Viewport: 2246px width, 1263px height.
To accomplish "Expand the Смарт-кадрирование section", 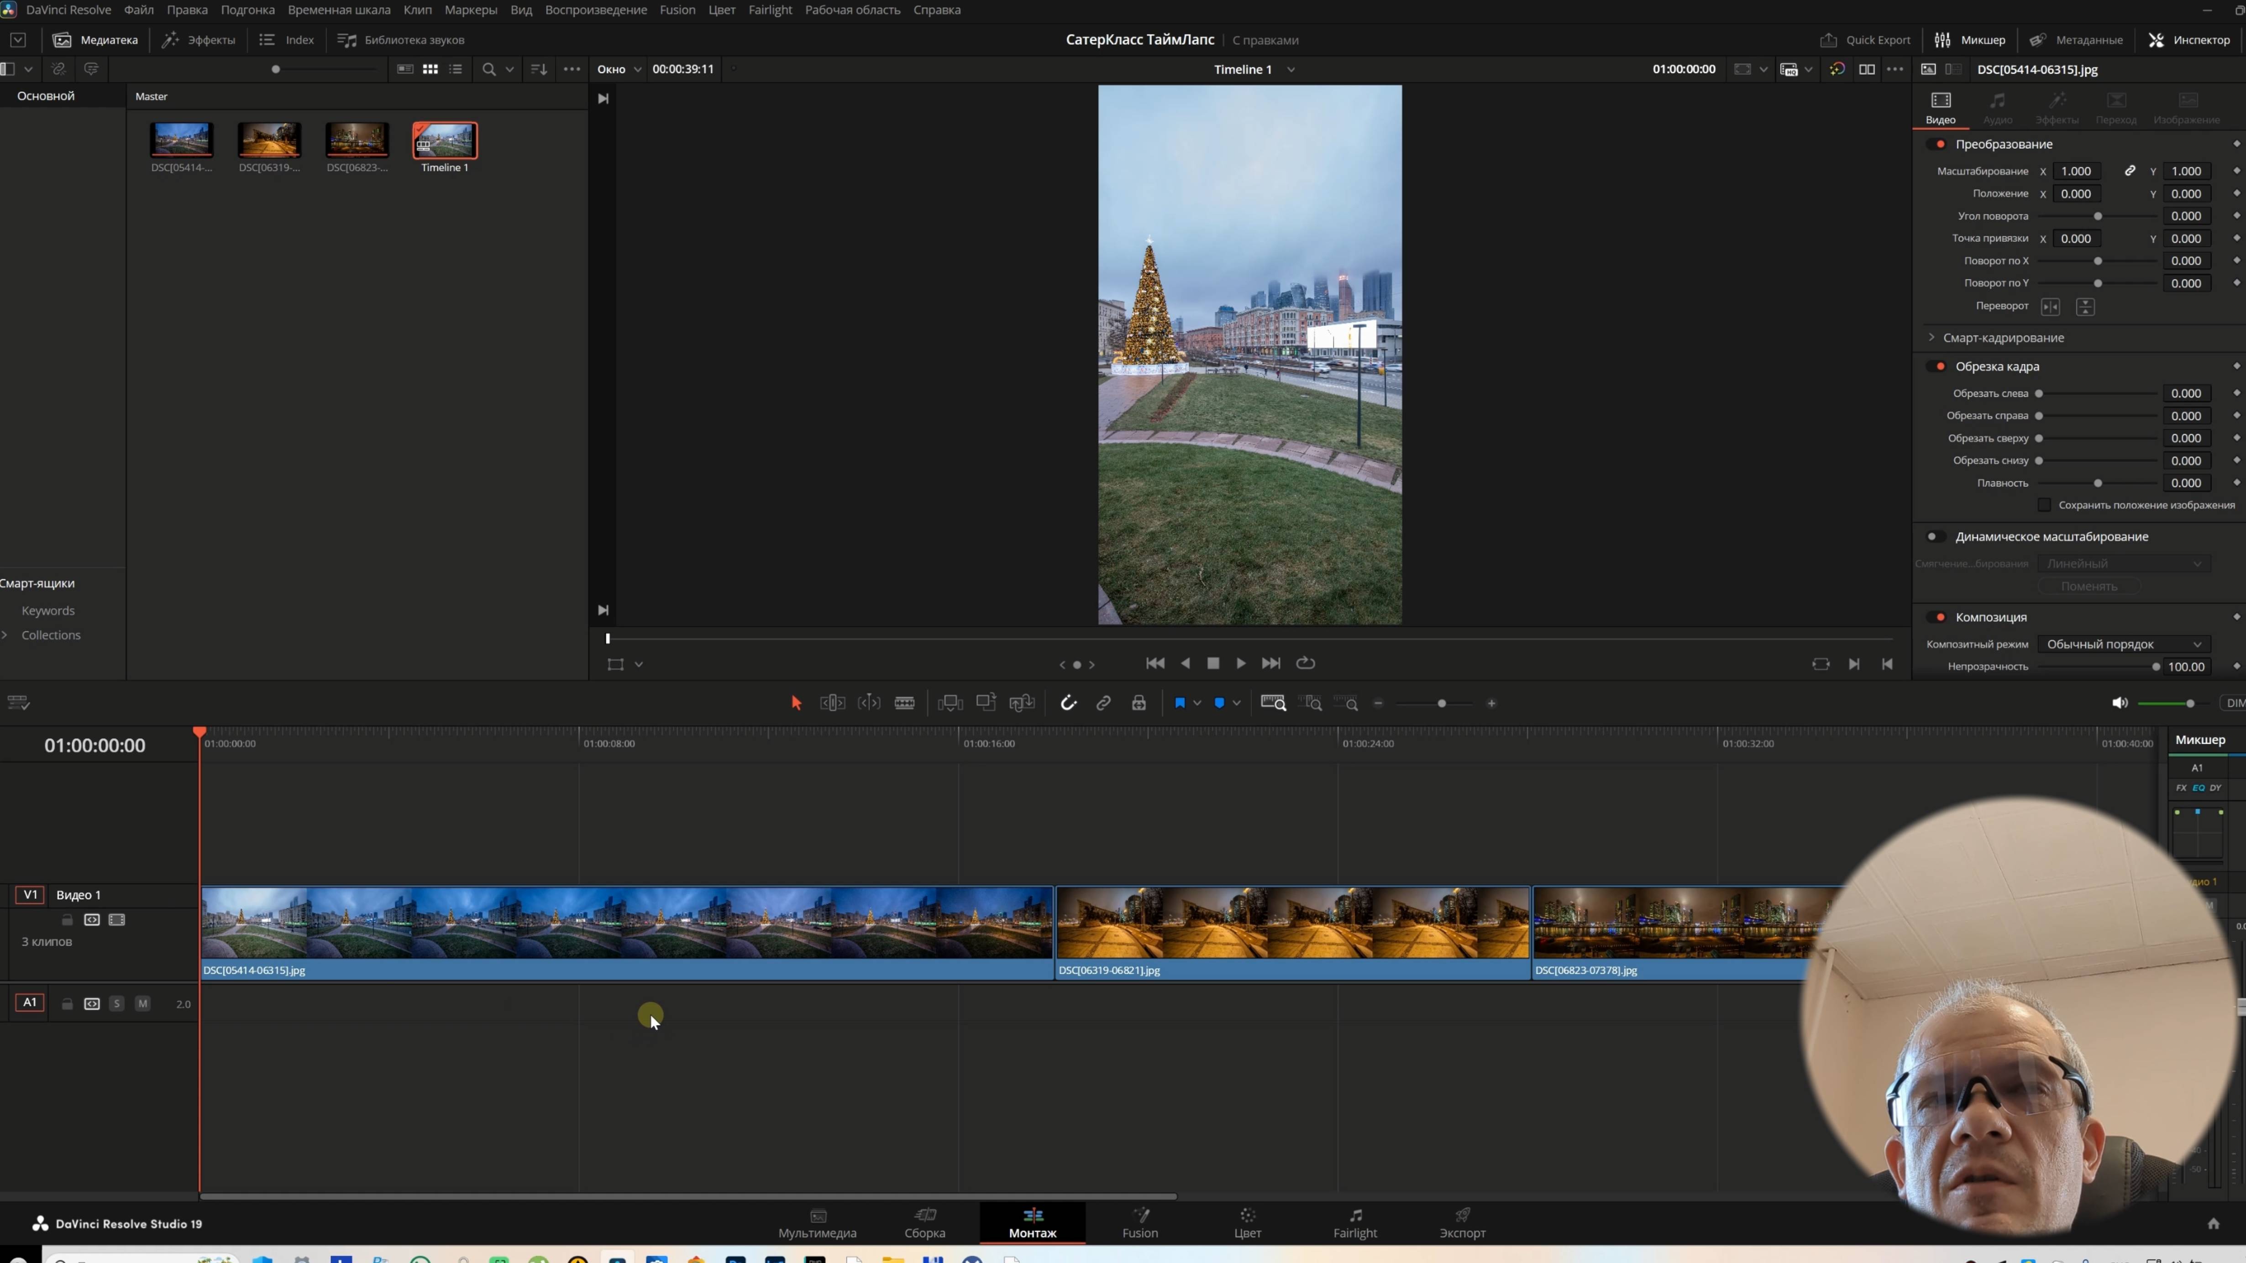I will click(x=1931, y=337).
